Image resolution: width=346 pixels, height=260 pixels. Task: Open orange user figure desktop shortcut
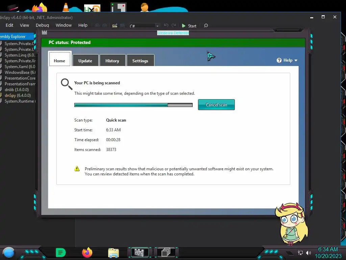[145, 7]
